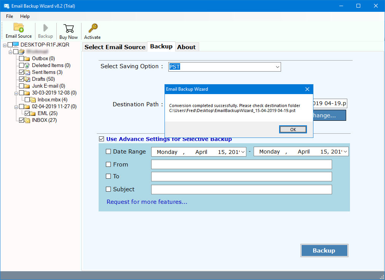
Task: Click the Buy Now shopping cart icon
Action: point(69,29)
